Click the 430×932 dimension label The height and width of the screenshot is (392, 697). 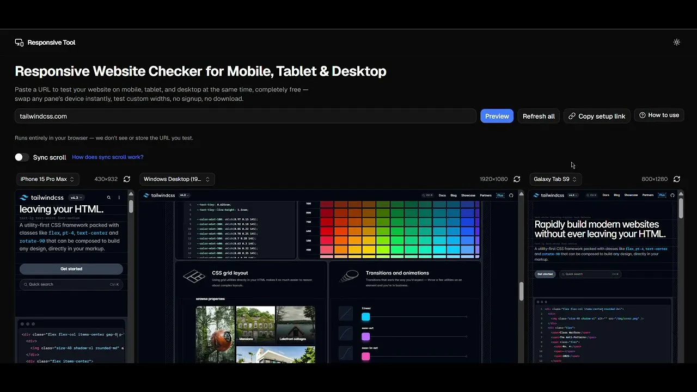(106, 179)
